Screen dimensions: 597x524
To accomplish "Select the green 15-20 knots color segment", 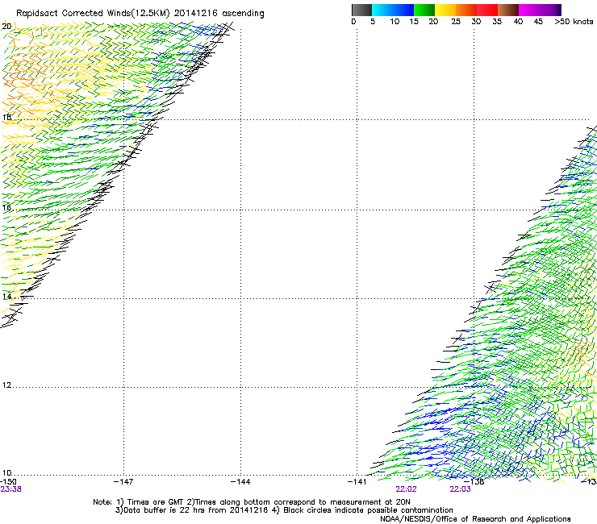I will 424,10.
